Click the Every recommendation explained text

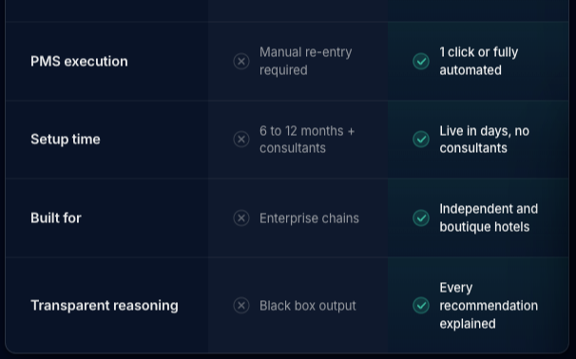(489, 306)
